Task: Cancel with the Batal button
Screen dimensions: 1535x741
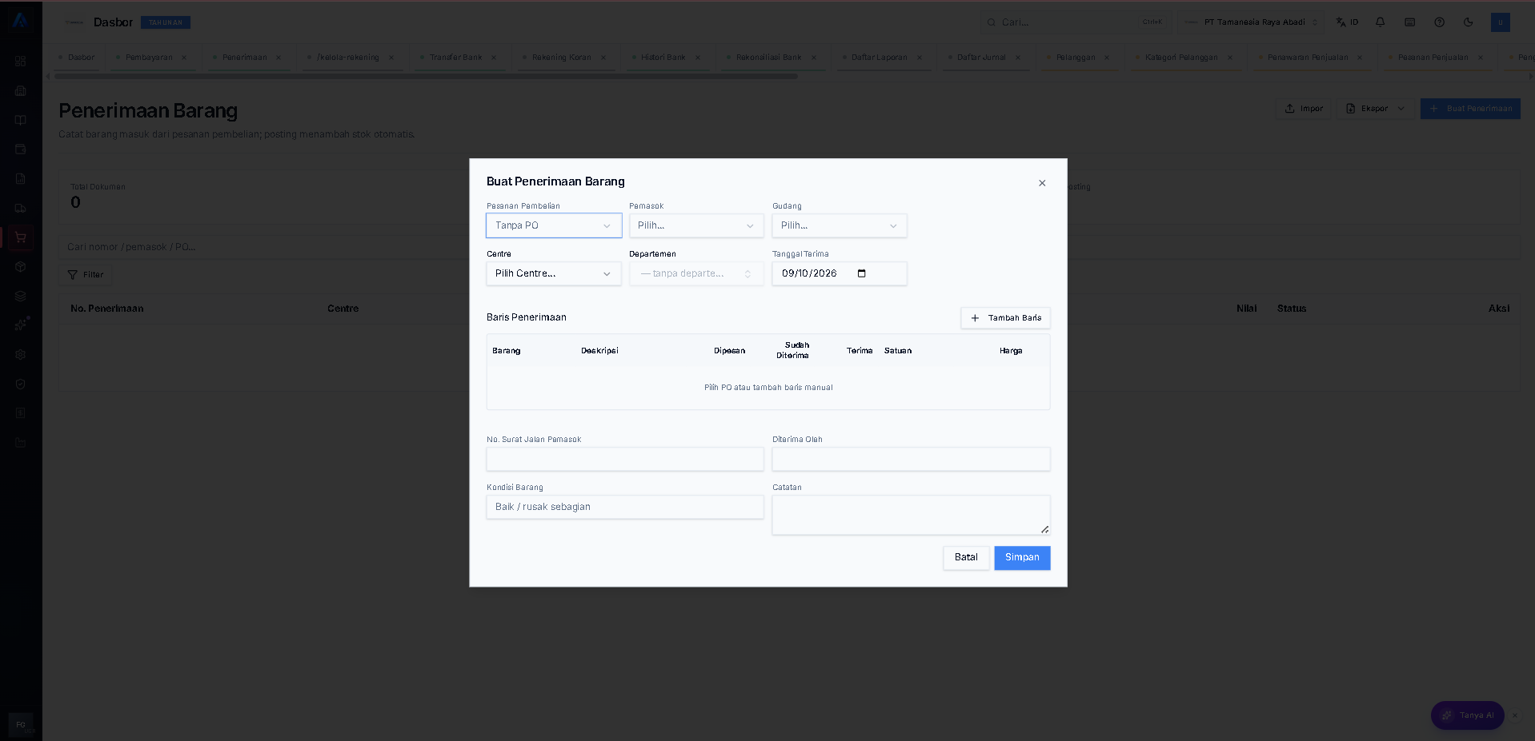Action: coord(966,558)
